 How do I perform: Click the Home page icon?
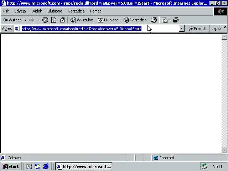(62, 20)
